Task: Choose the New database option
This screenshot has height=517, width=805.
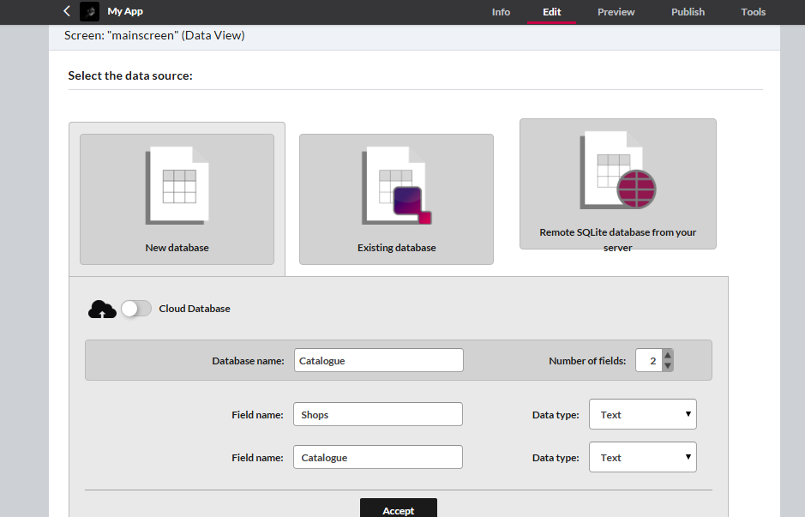Action: 177,199
